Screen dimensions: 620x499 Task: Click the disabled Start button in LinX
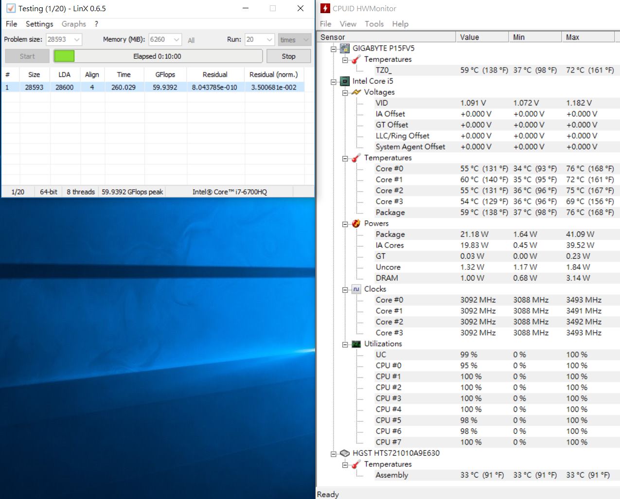click(27, 56)
